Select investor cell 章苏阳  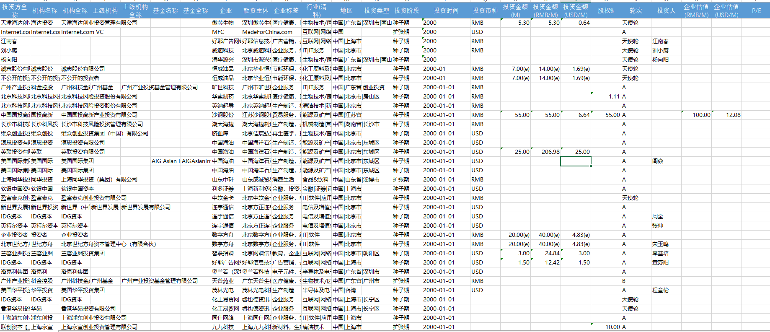[666, 262]
